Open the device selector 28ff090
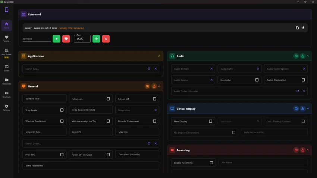Viewport: 317px width, 178px height. (37, 39)
